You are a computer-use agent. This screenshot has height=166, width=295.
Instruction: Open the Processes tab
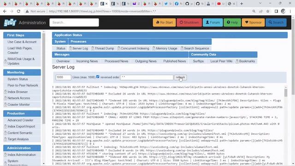[78, 41]
